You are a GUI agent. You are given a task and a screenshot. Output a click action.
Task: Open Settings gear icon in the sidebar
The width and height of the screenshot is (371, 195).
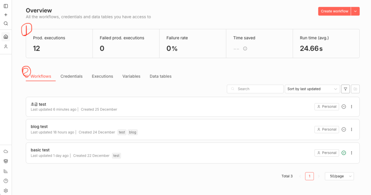6,191
